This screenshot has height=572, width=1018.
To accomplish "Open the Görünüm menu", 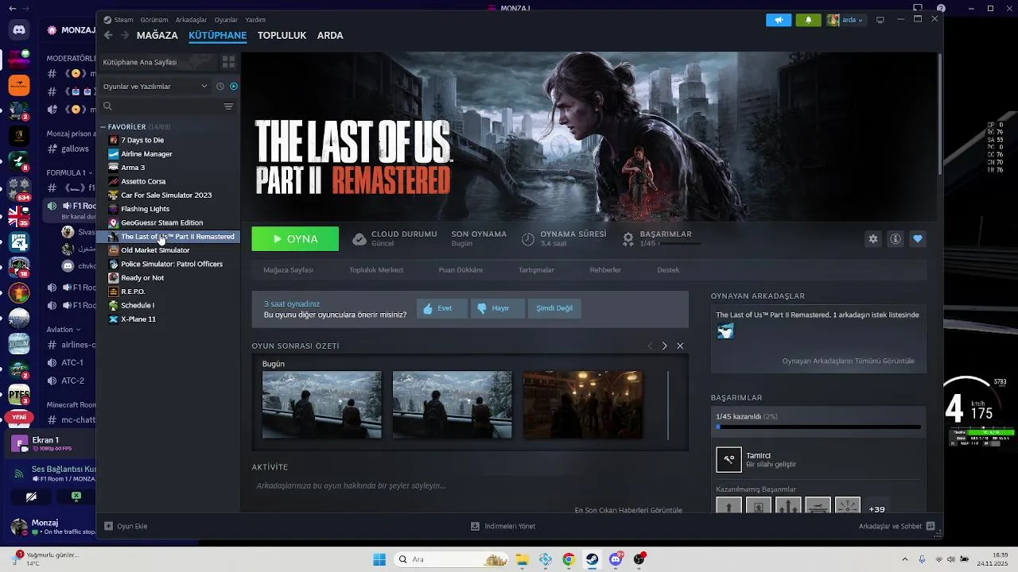I will point(154,20).
